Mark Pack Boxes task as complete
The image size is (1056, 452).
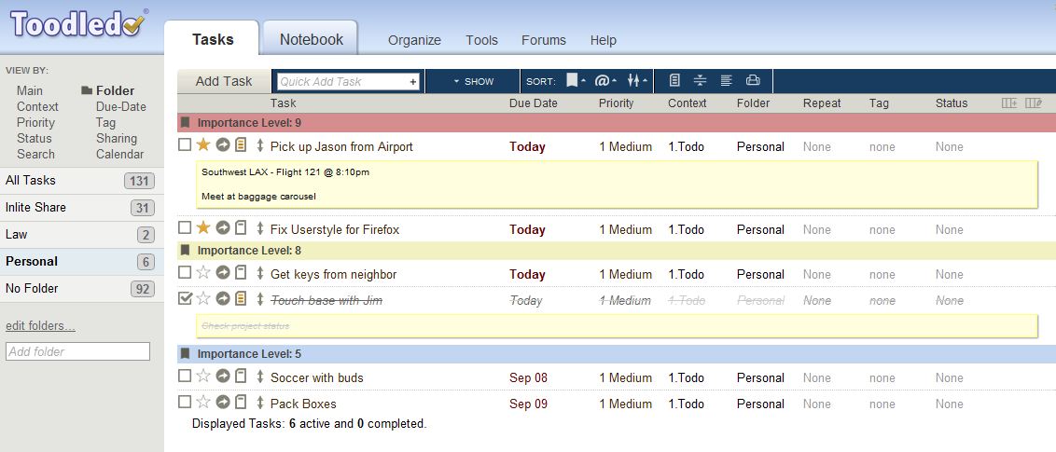185,403
